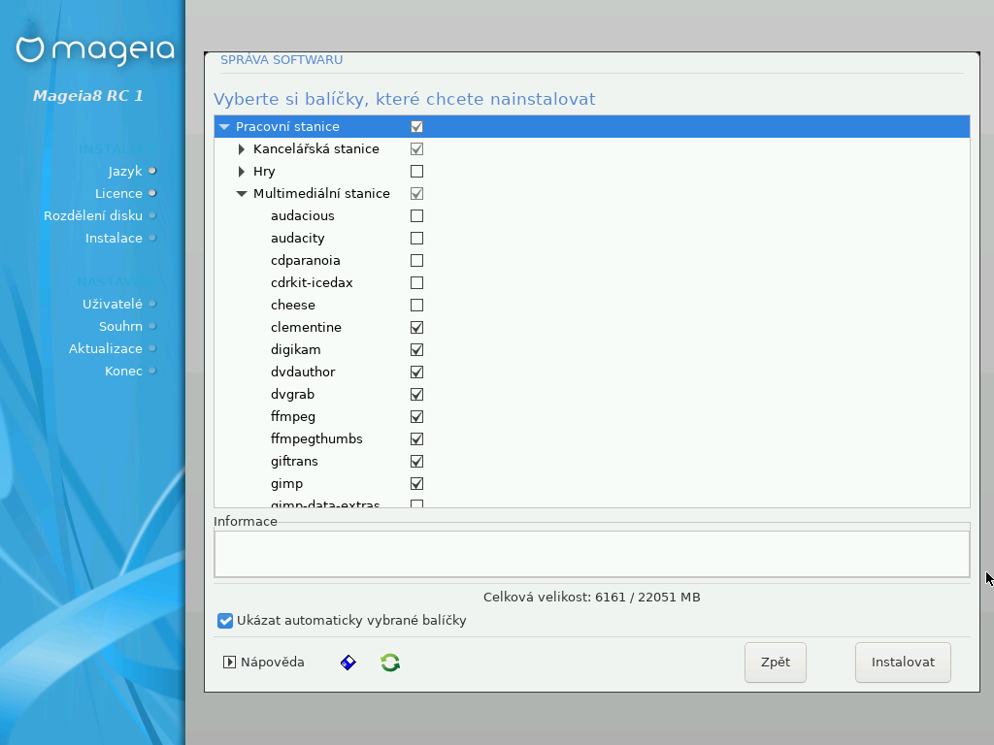The image size is (994, 745).
Task: Select the dvgrab package name
Action: 292,395
